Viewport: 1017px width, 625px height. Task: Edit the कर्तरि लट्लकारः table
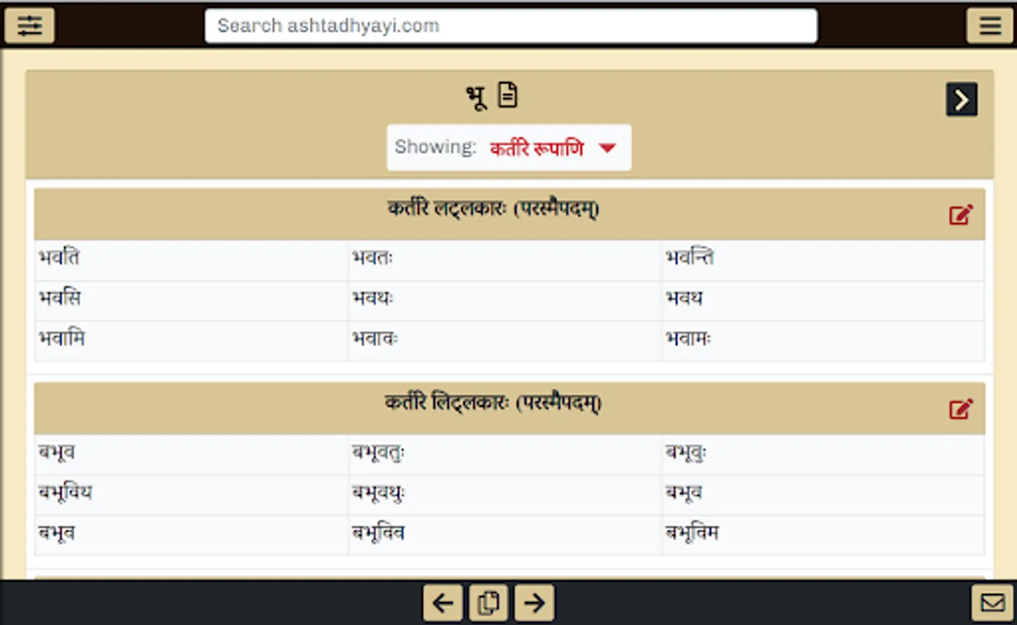click(960, 215)
